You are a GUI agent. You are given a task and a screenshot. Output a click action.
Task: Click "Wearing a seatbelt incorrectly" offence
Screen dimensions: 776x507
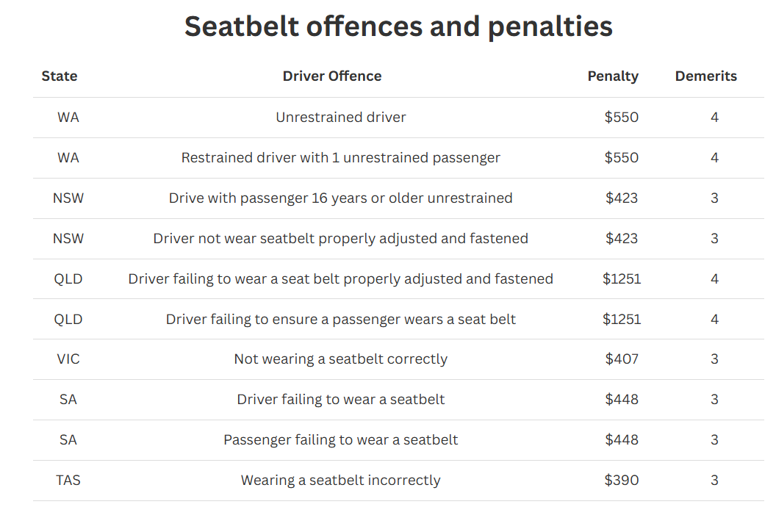point(341,481)
